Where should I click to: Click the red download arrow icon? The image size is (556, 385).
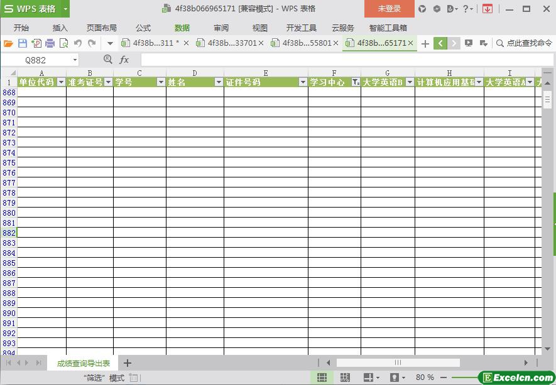(x=488, y=9)
